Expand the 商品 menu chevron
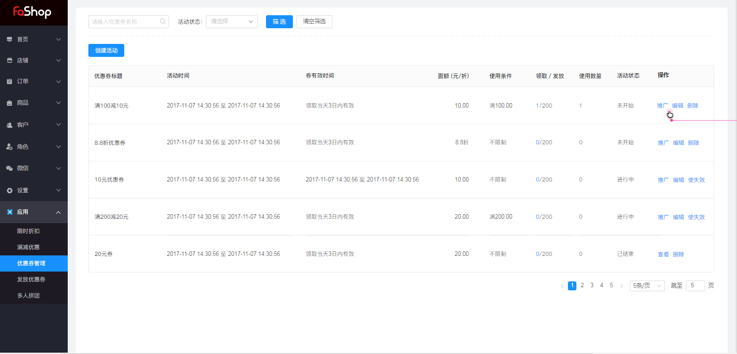737x354 pixels. pyautogui.click(x=58, y=103)
